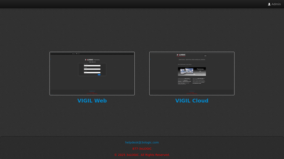
Task: Click the headline text in the VIGIL Cloud preview
Action: [x=192, y=60]
